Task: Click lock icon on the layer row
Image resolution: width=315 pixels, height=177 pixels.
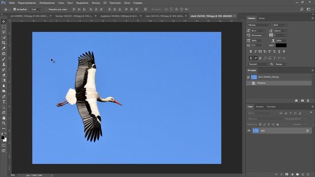Action: tap(307, 131)
